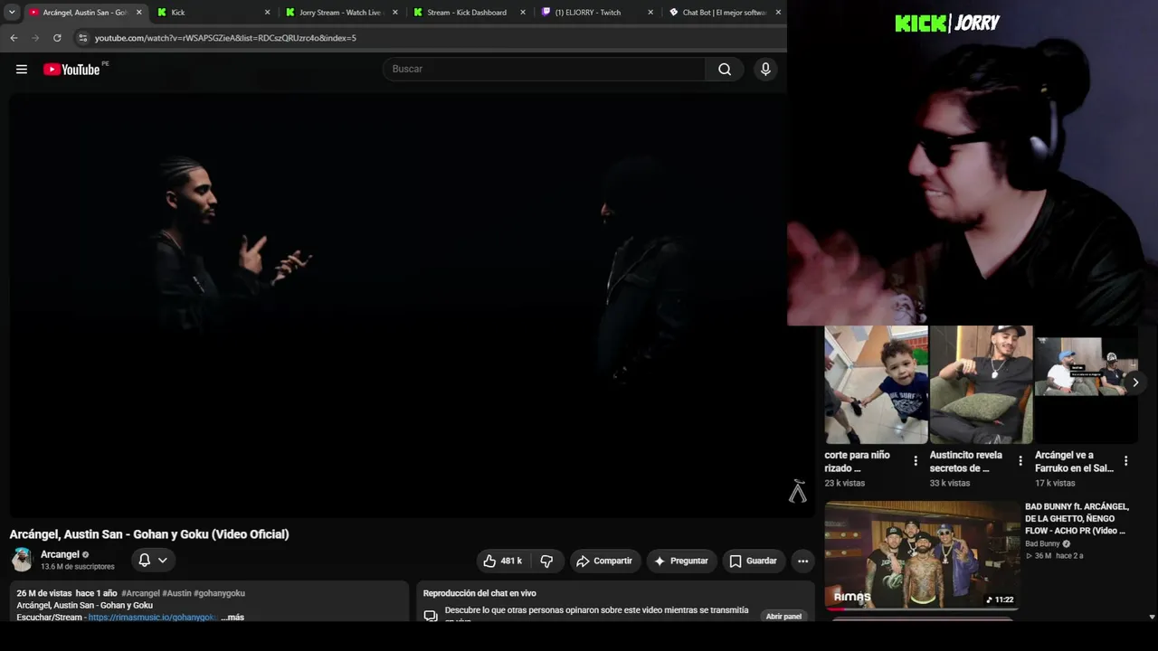Open the Arcangel channel name link
This screenshot has height=651, width=1158.
(x=60, y=554)
